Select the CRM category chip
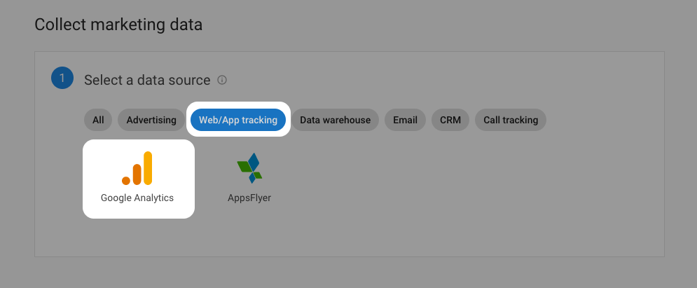 (450, 120)
